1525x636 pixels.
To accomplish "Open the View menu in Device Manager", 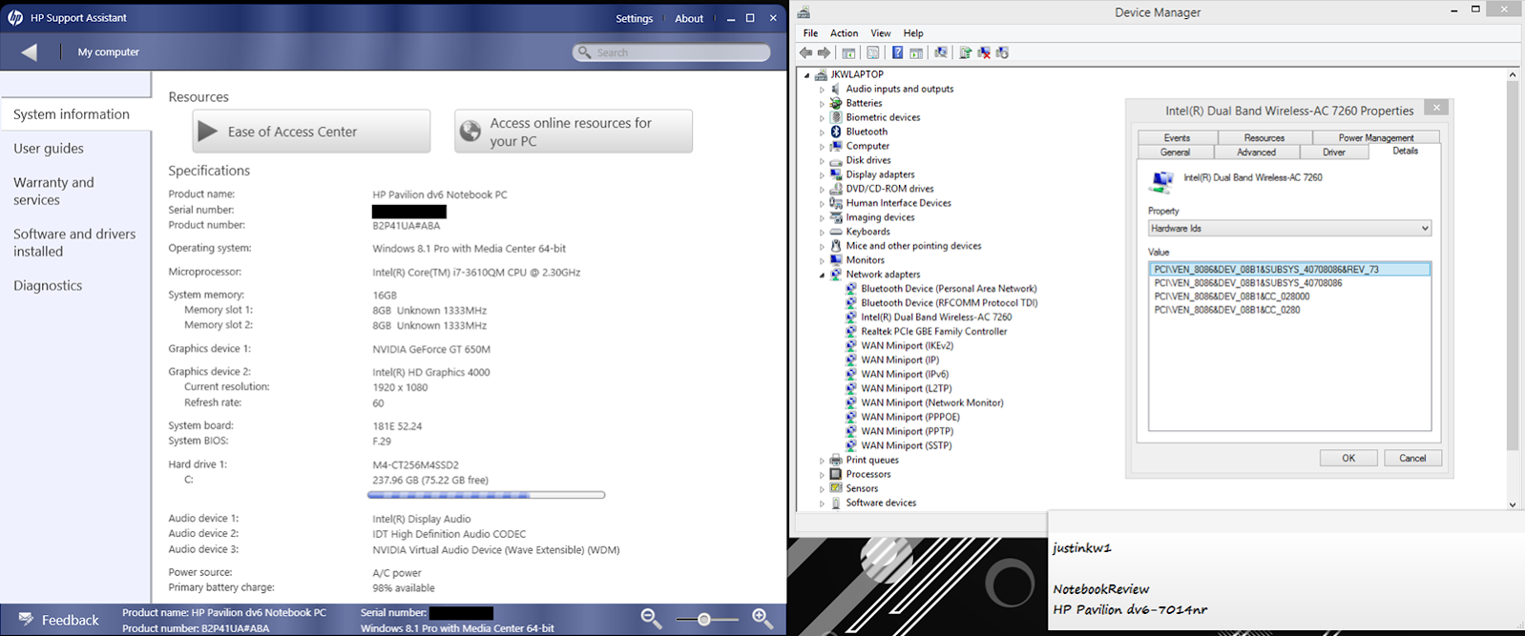I will (x=880, y=32).
